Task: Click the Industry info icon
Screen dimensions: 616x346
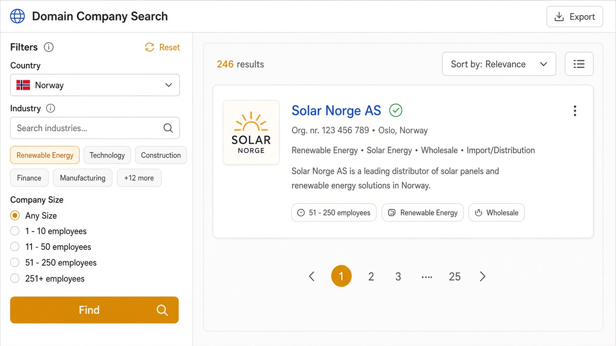Action: [50, 109]
